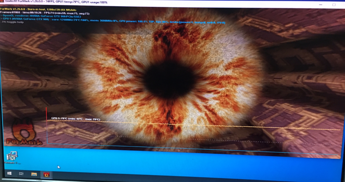Click the 'OpenGL renderer: NVIDIA GeForce GTX 960' line
The width and height of the screenshot is (345, 182).
click(41, 16)
